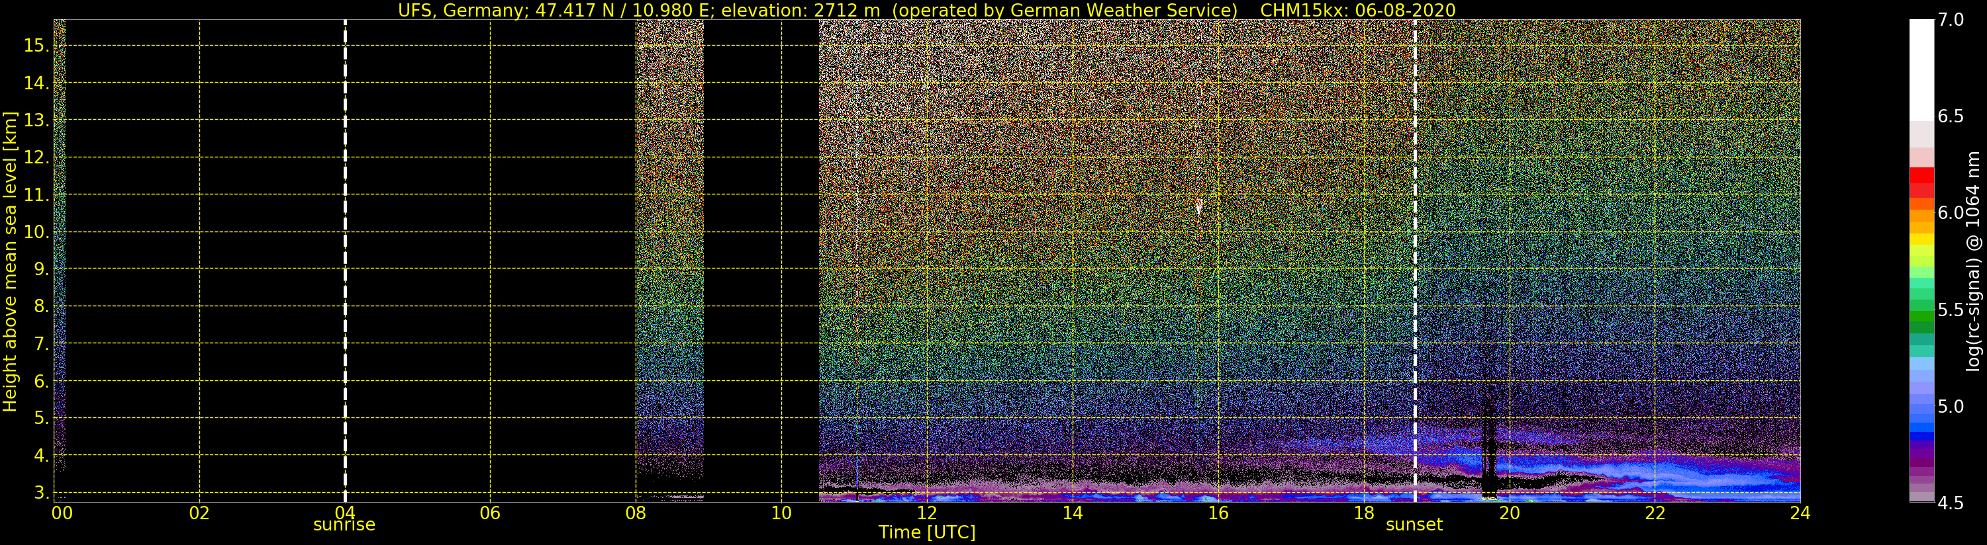Click the '10.' height axis tick label
Screen dimensions: 1987x545
click(x=36, y=232)
